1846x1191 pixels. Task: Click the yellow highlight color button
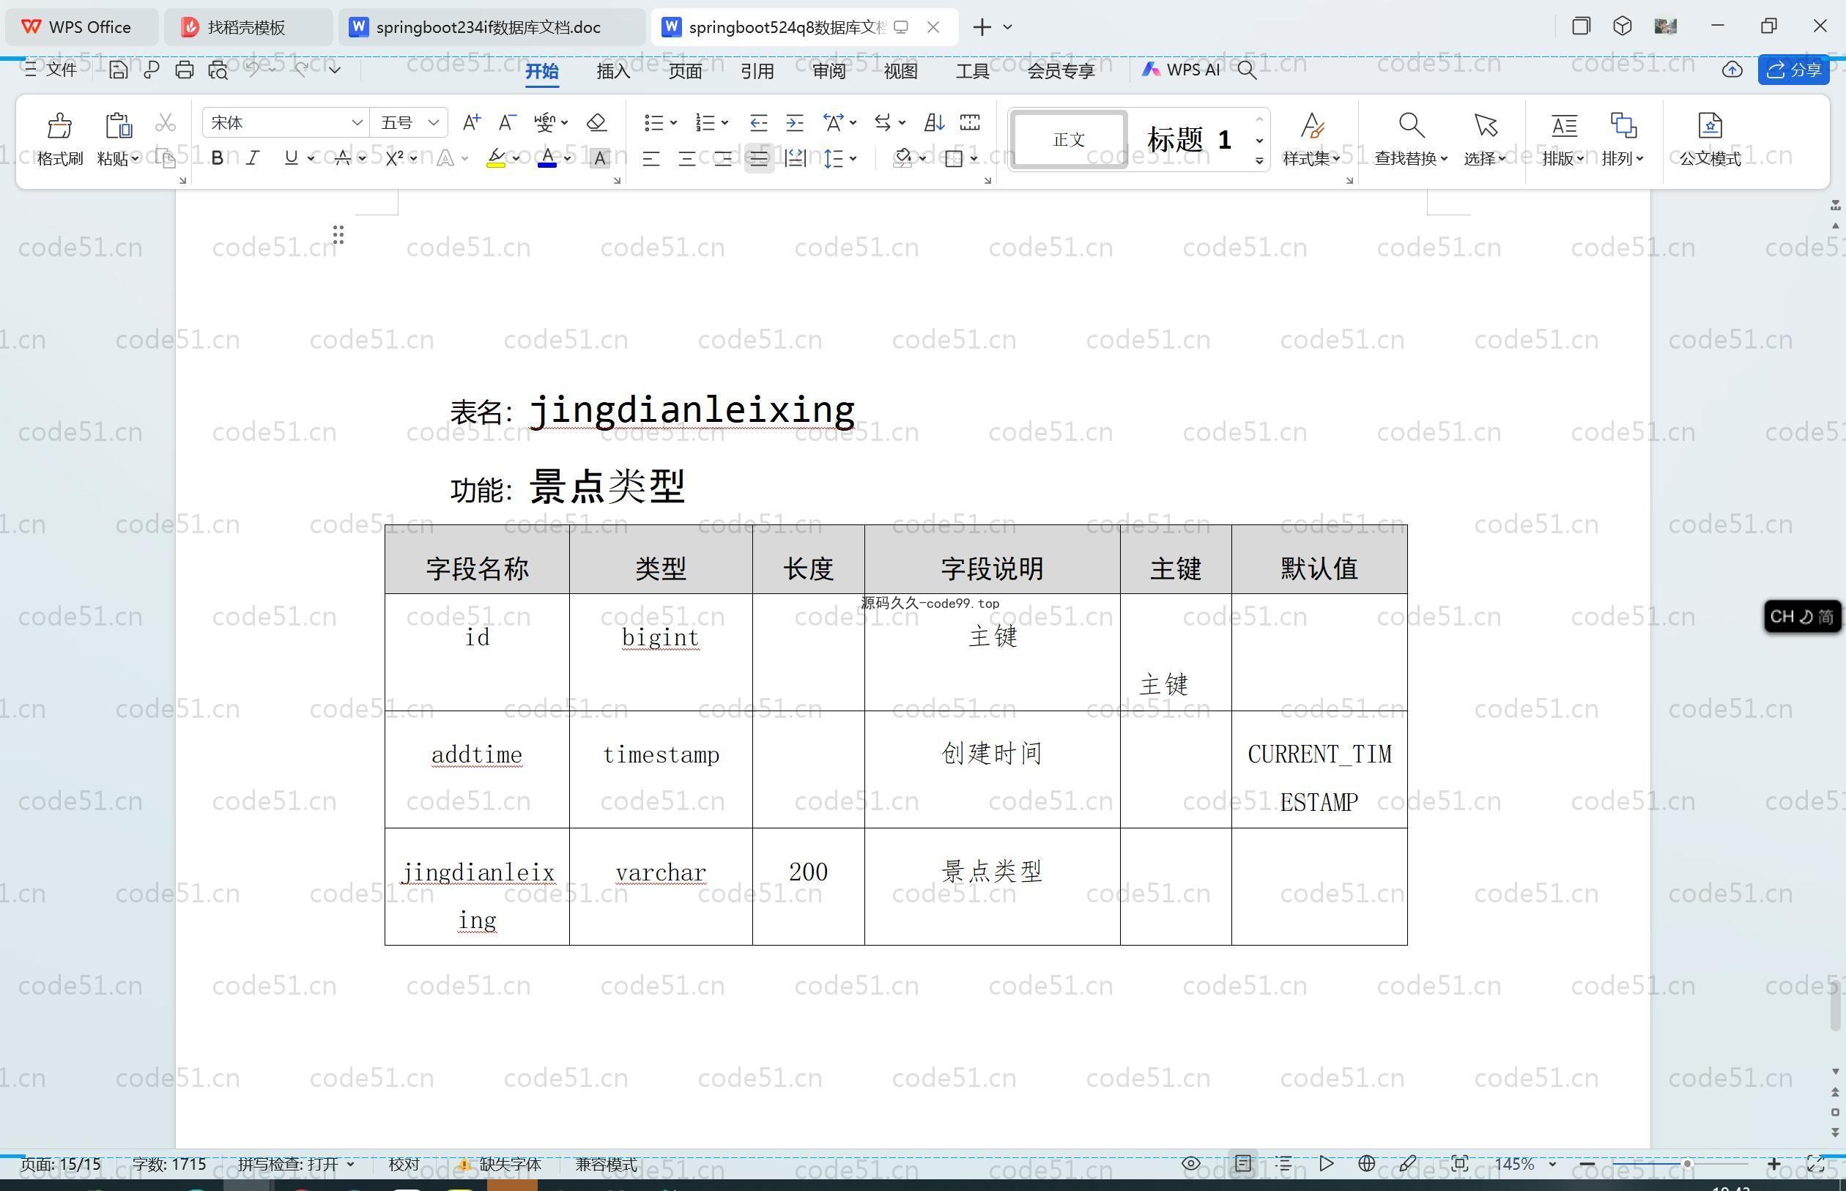pyautogui.click(x=496, y=158)
